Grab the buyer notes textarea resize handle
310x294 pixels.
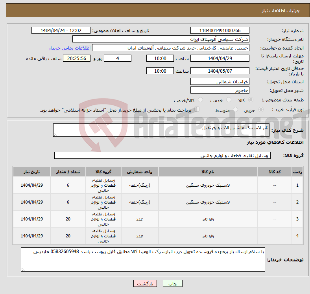(23, 269)
